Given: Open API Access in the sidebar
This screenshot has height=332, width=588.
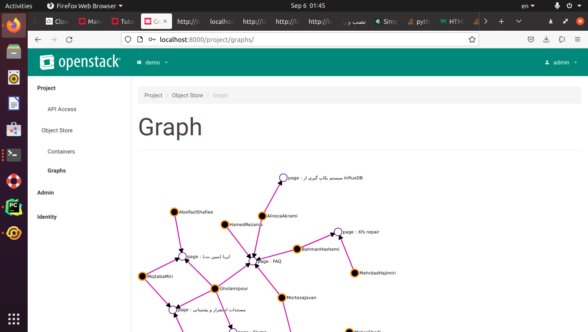Looking at the screenshot, I should coord(62,109).
